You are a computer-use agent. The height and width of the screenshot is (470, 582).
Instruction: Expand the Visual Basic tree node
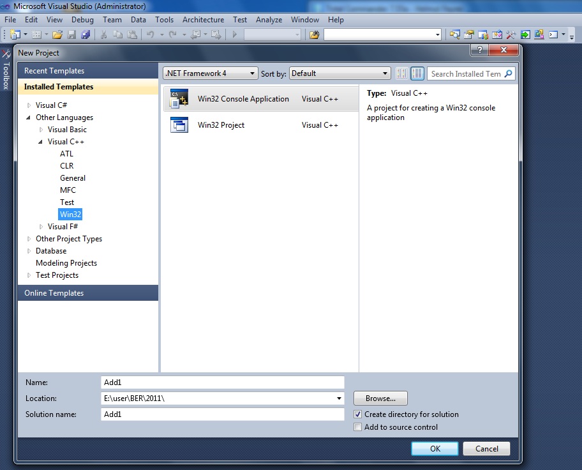[41, 130]
